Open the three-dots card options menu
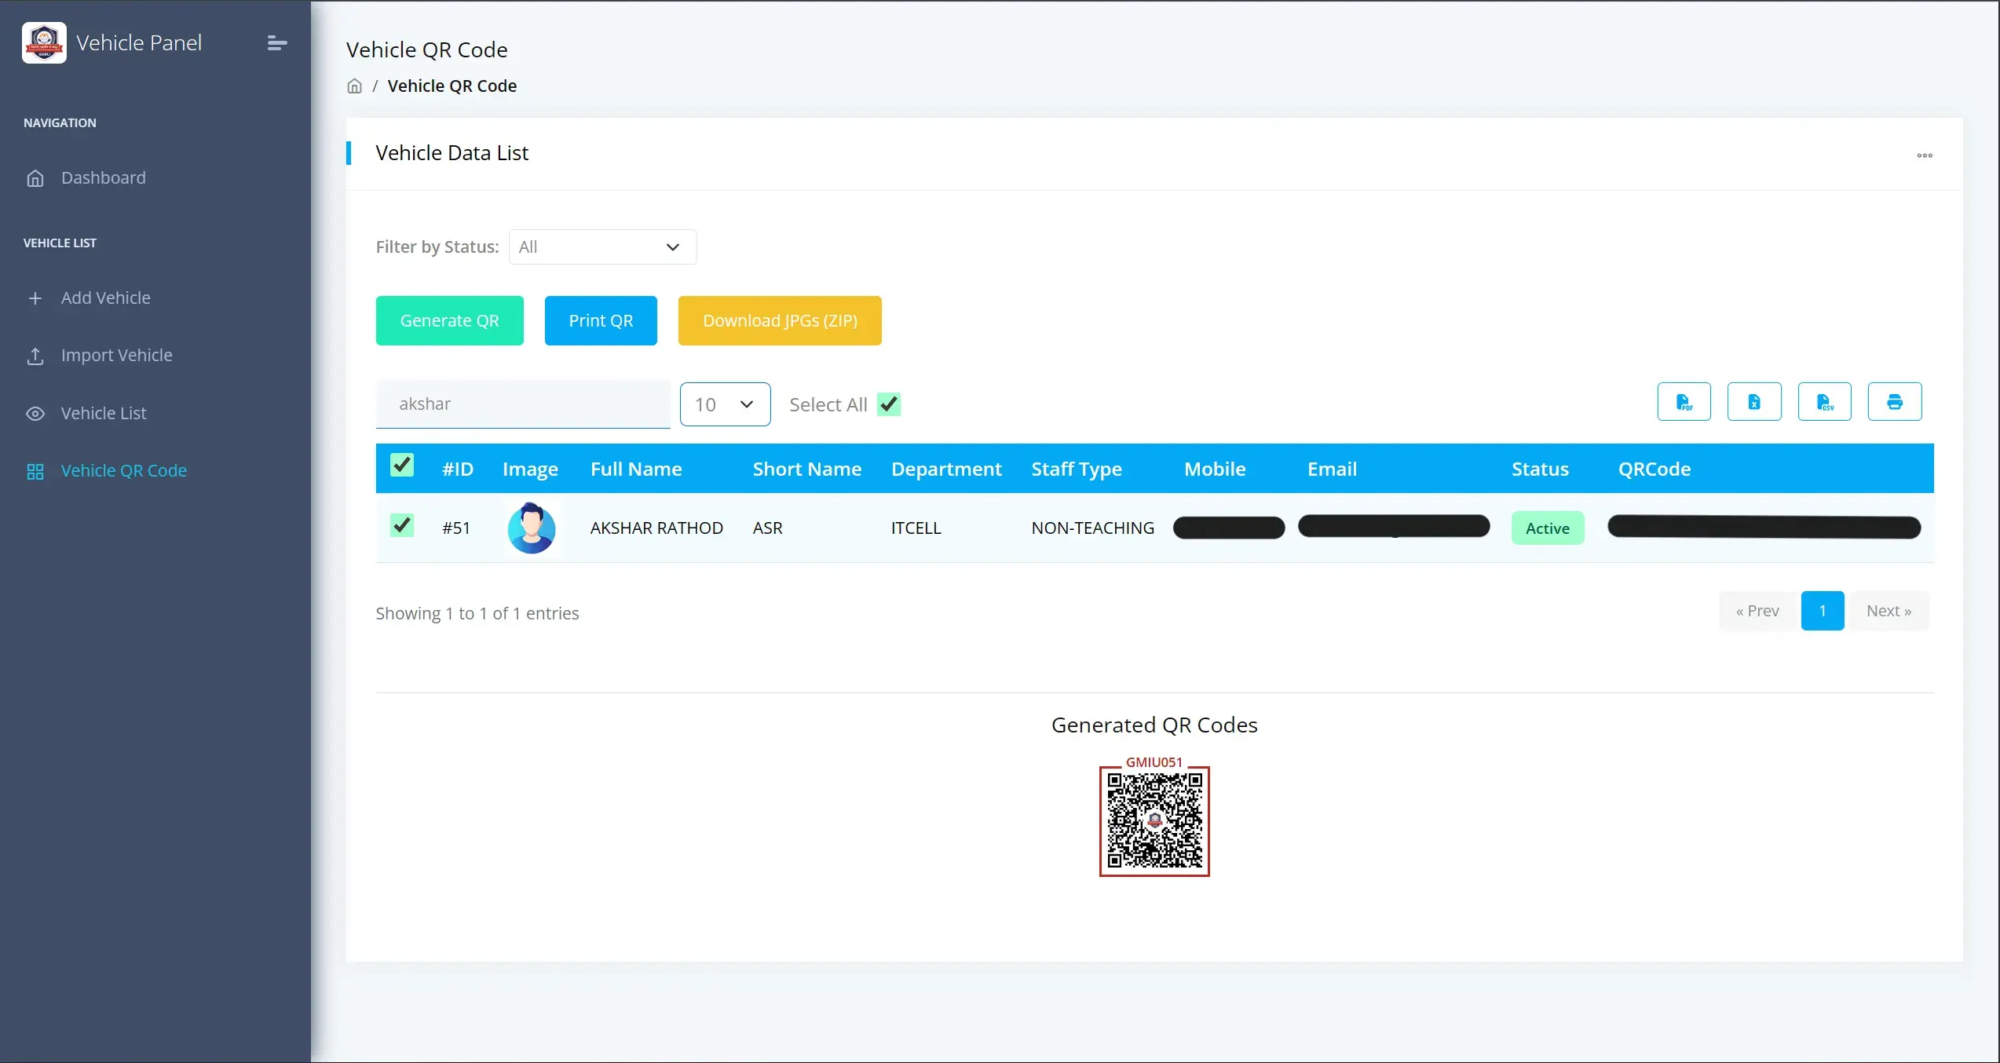Screen dimensions: 2000x1063 1925,155
